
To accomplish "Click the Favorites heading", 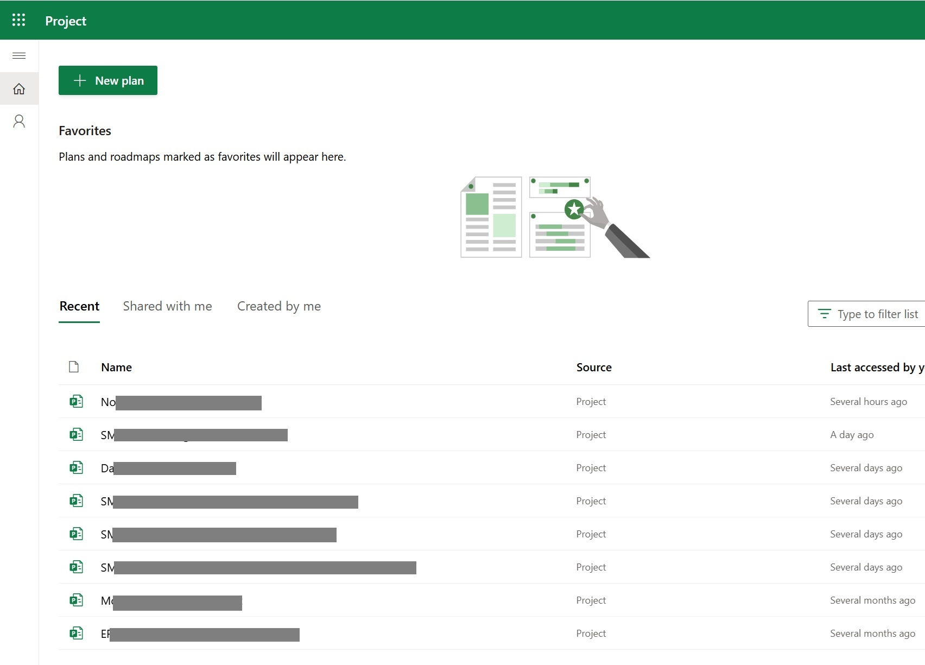I will [85, 131].
